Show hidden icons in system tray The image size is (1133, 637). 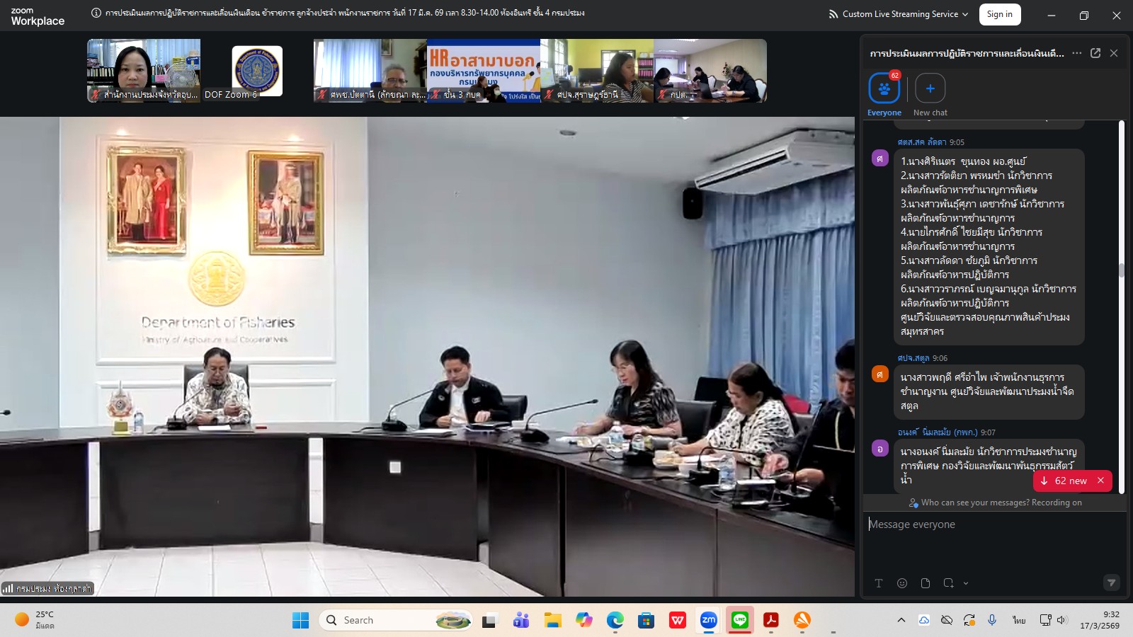pos(901,620)
